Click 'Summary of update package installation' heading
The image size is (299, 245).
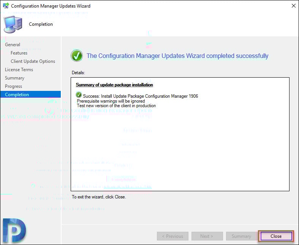(x=114, y=85)
